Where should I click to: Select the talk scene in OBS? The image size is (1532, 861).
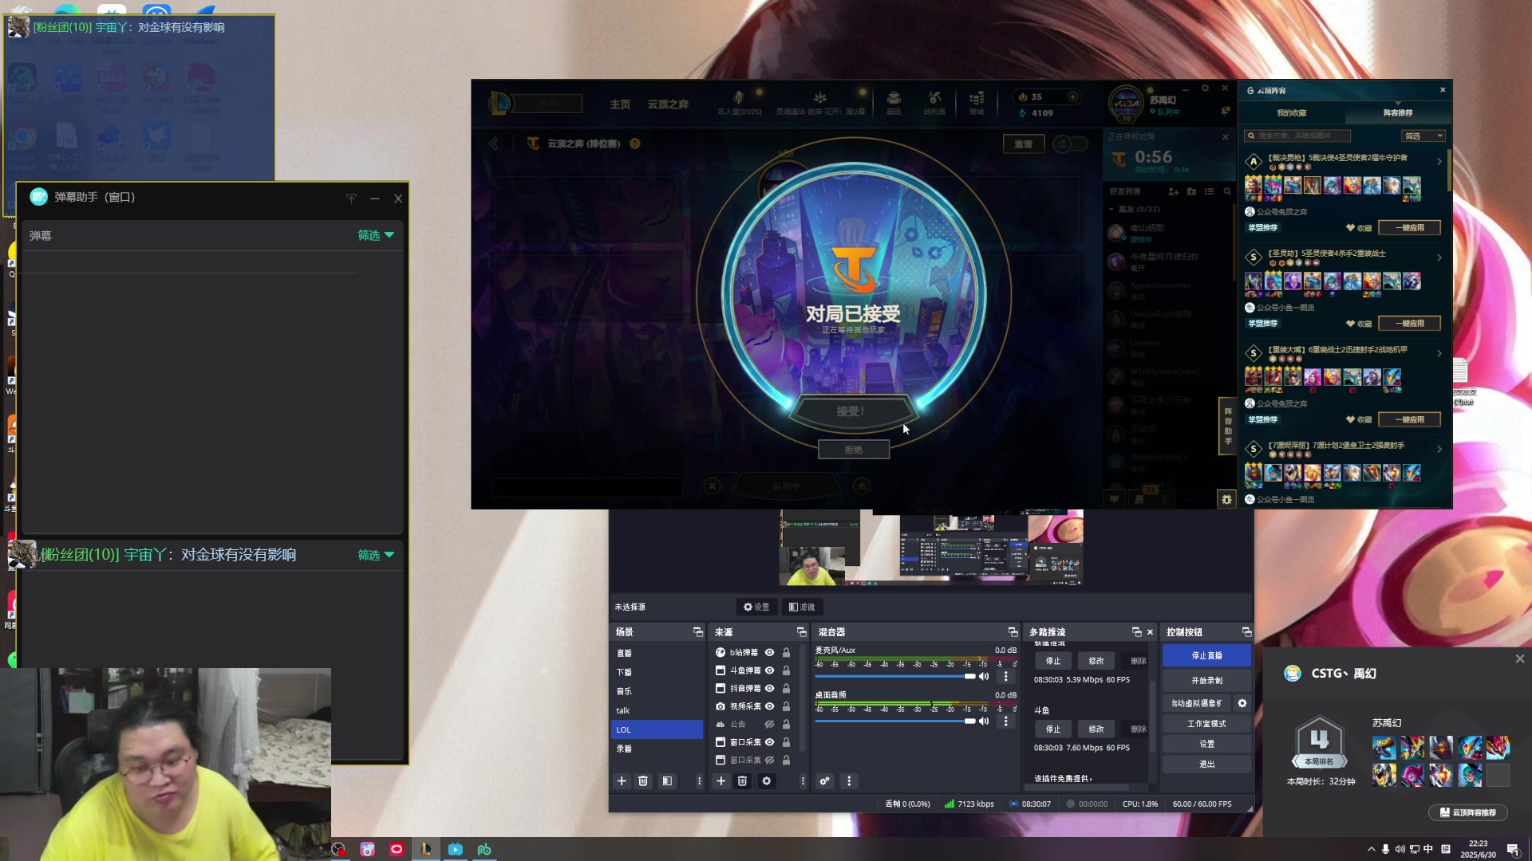tap(657, 710)
